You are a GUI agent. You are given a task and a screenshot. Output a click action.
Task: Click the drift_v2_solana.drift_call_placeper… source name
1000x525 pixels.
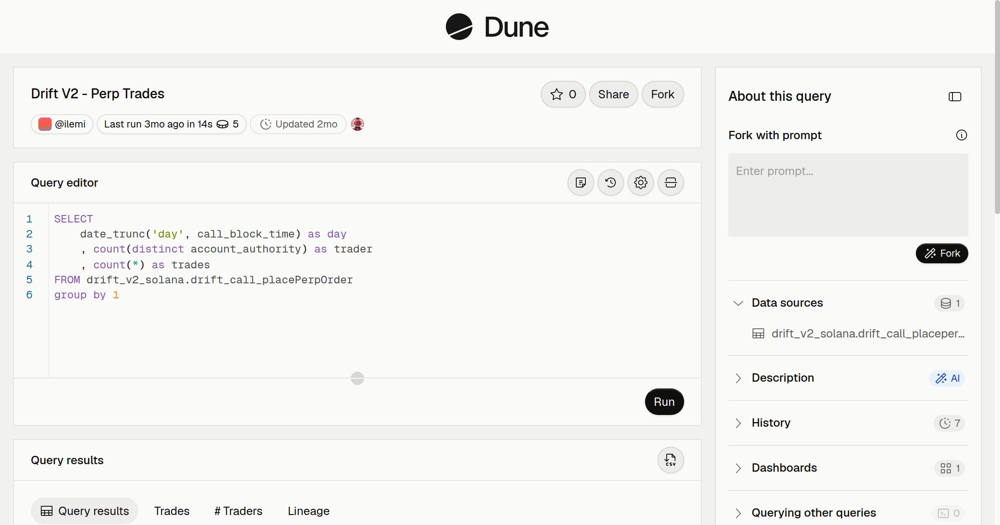(868, 334)
